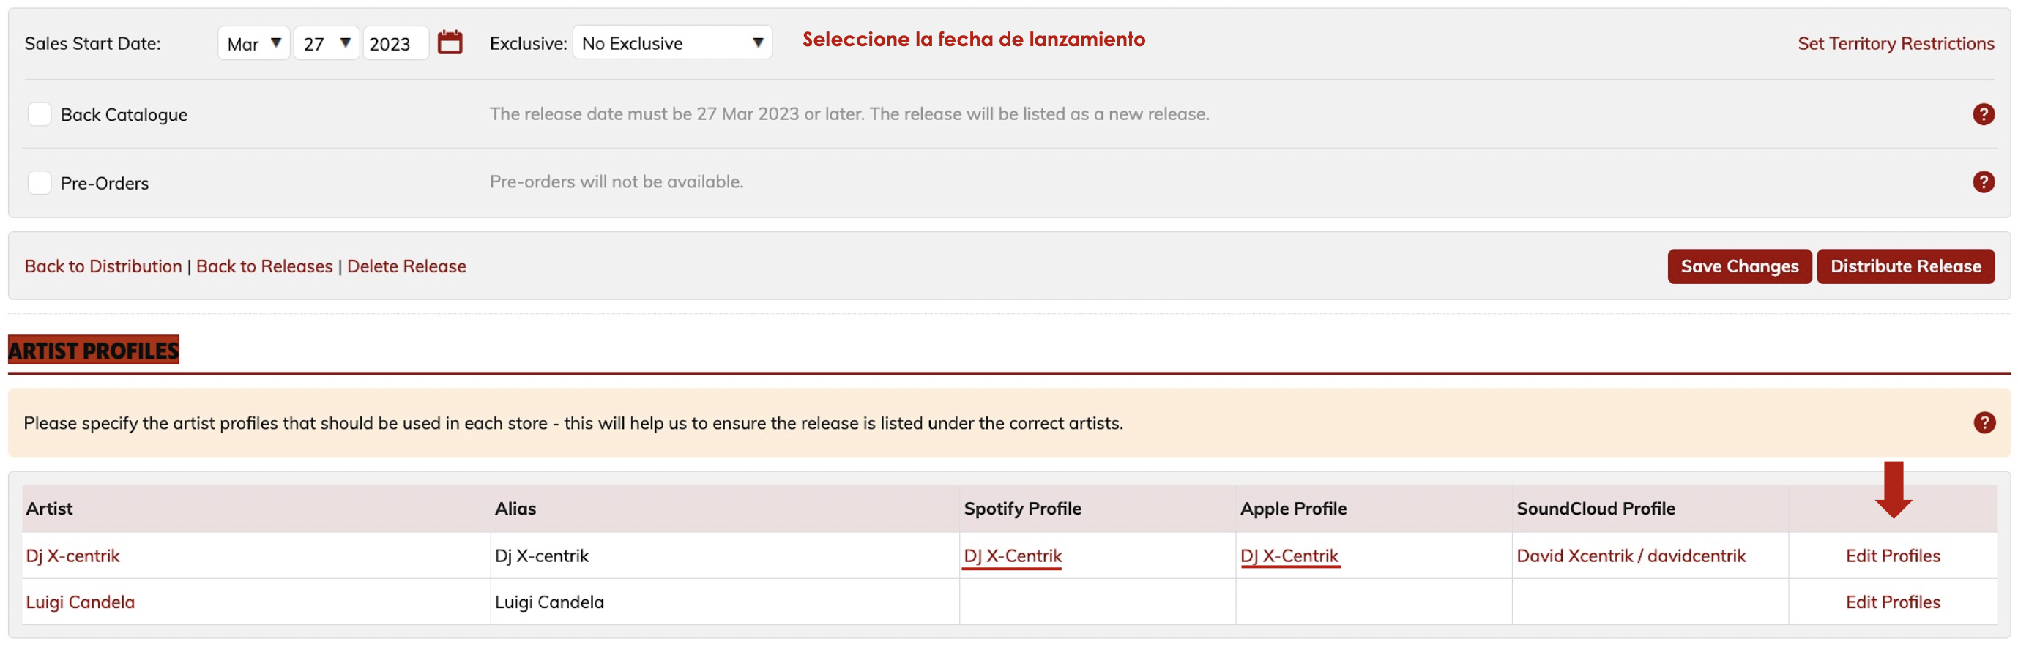The width and height of the screenshot is (2018, 647).
Task: Click Delete Release link
Action: point(406,266)
